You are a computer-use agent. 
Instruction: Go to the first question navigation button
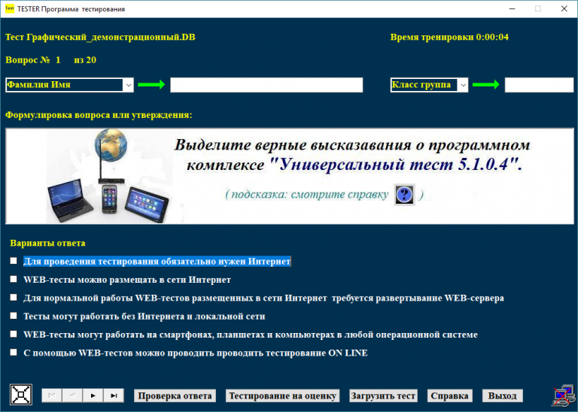52,395
